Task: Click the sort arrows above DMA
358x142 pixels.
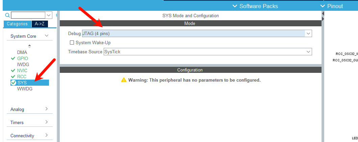Action: [x=29, y=46]
